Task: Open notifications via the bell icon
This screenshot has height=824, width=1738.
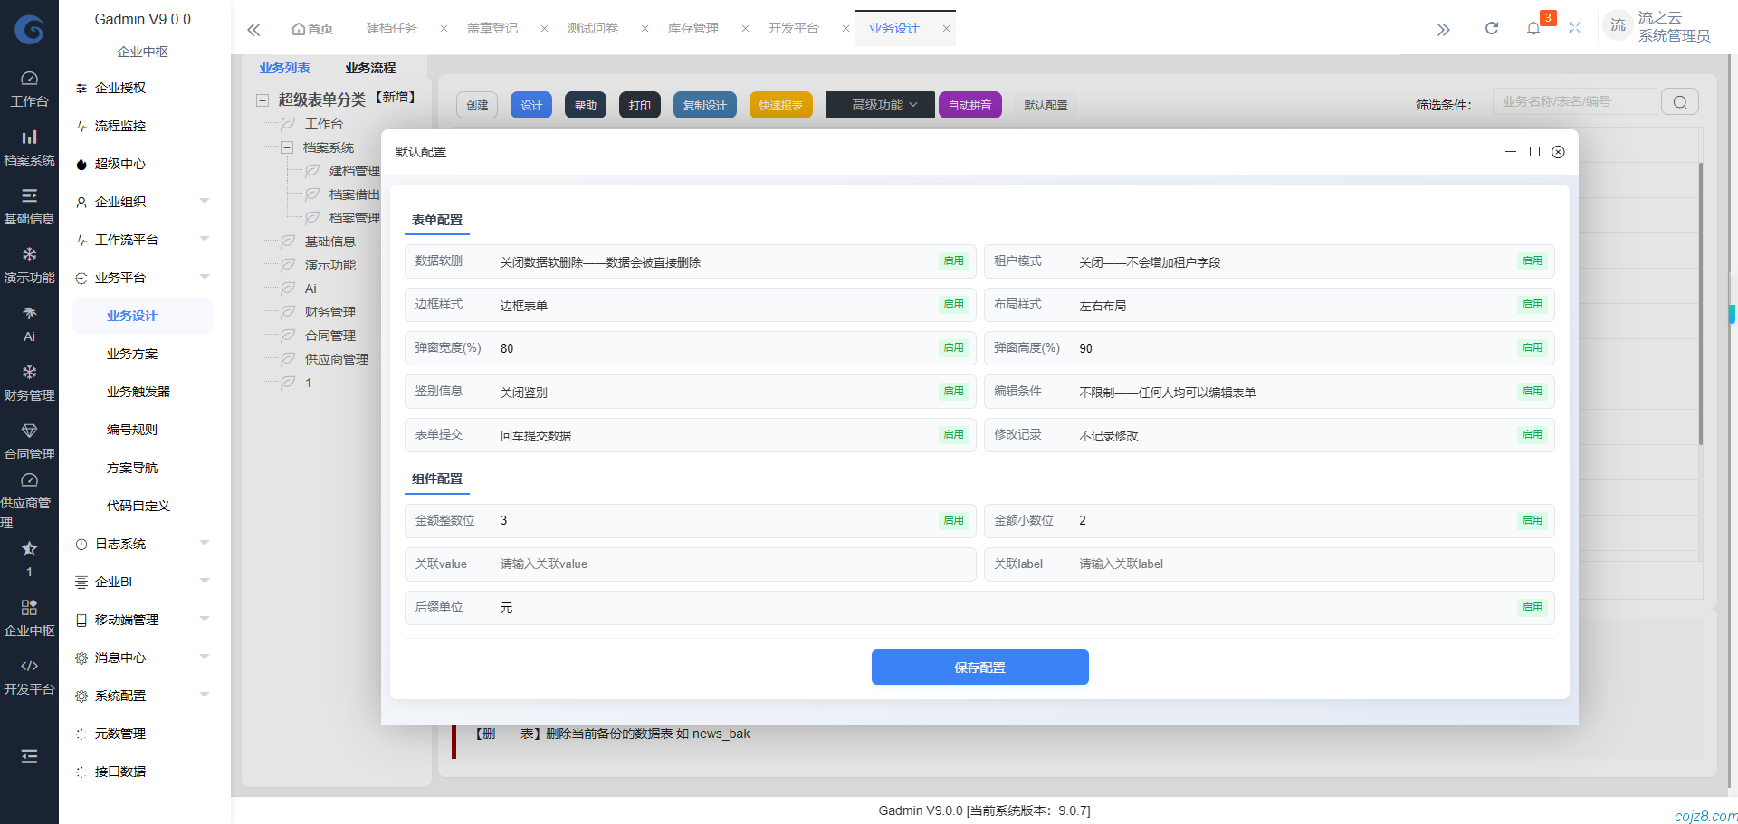Action: [x=1533, y=28]
